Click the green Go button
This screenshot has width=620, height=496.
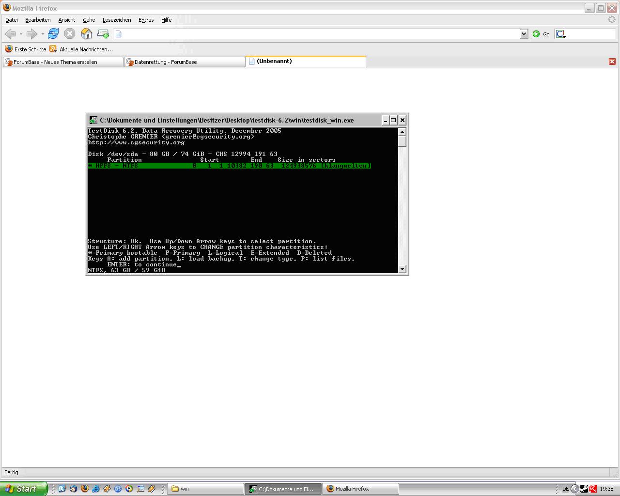tap(541, 34)
